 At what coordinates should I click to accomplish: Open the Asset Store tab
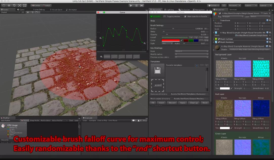pos(57,10)
